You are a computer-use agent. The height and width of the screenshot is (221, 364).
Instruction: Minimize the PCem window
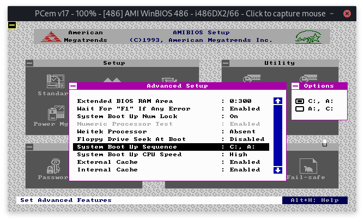pos(332,14)
